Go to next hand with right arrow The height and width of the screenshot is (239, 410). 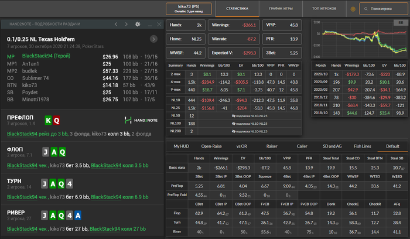127,24
